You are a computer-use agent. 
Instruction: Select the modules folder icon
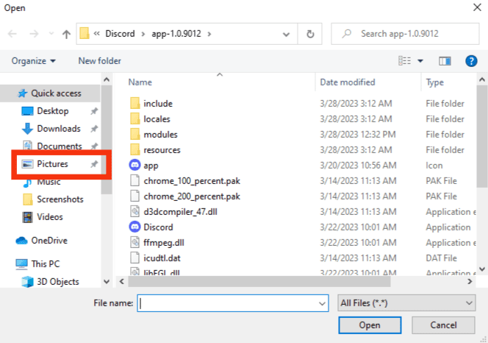point(134,135)
